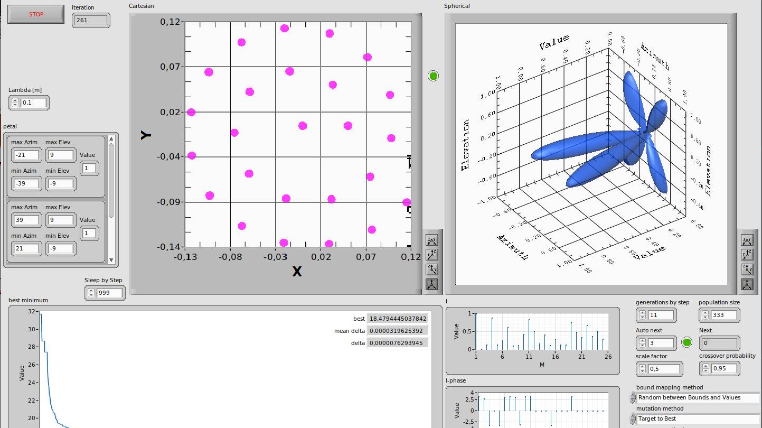Select default 3D view icon of Spherical plot
762x428 pixels.
(x=747, y=284)
